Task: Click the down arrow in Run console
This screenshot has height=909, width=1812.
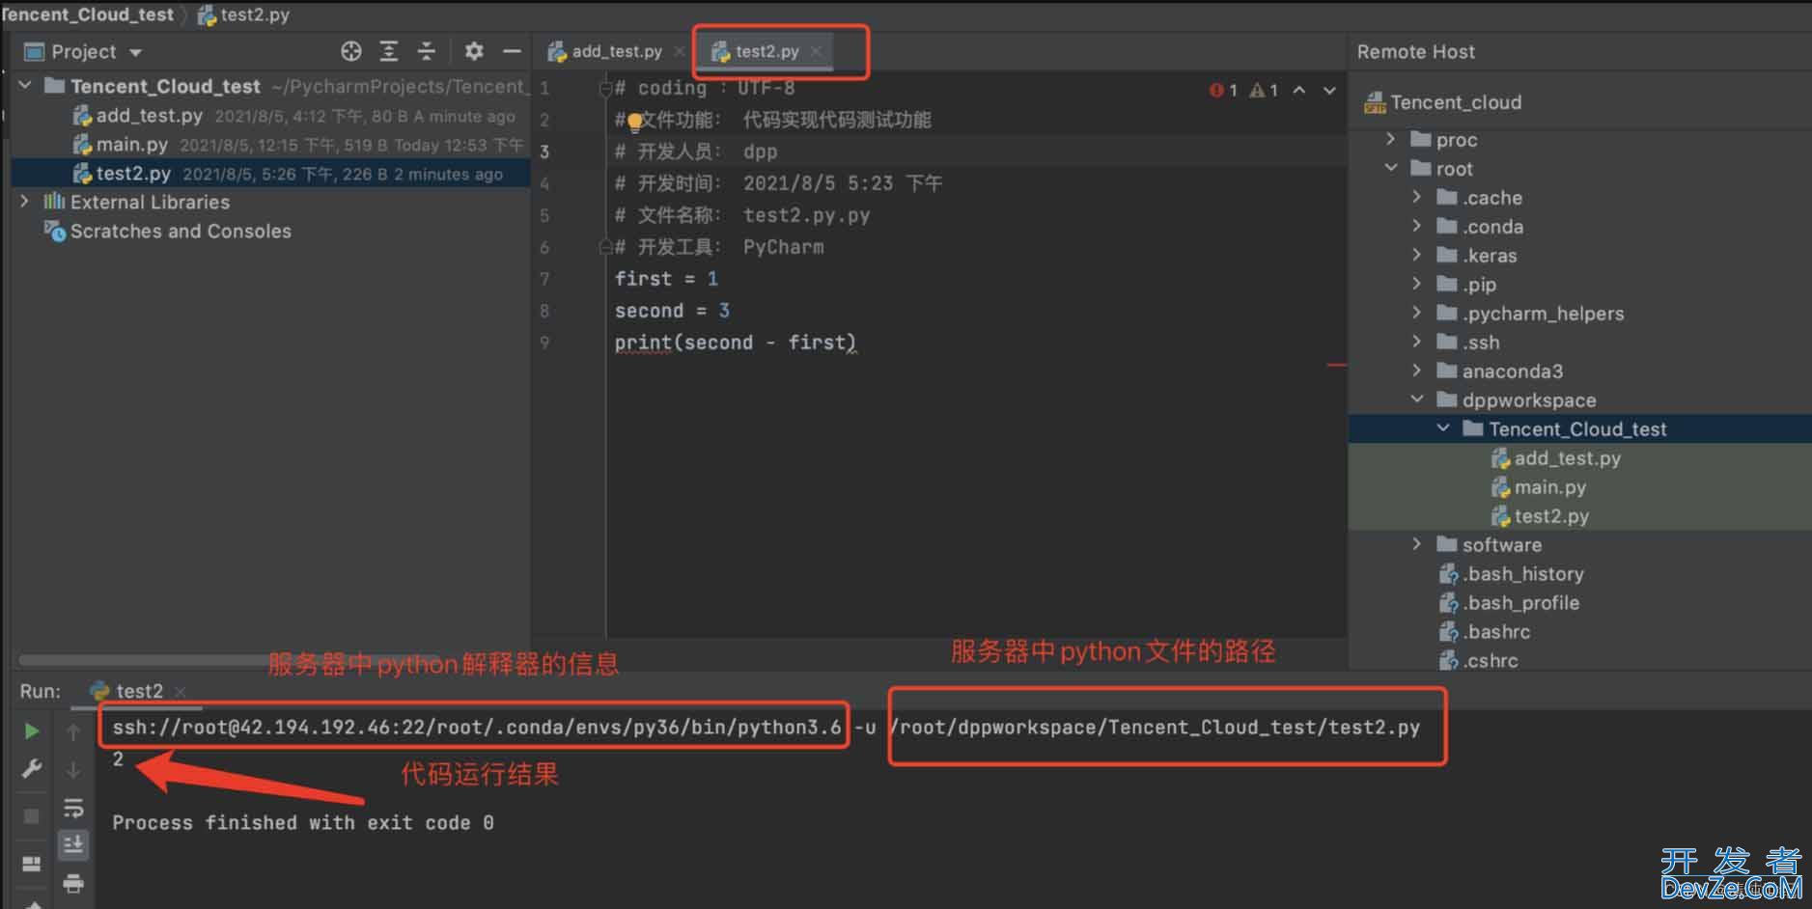Action: click(x=73, y=770)
